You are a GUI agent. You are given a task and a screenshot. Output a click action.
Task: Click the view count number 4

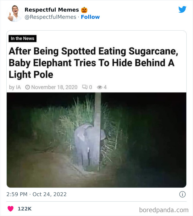point(105,87)
